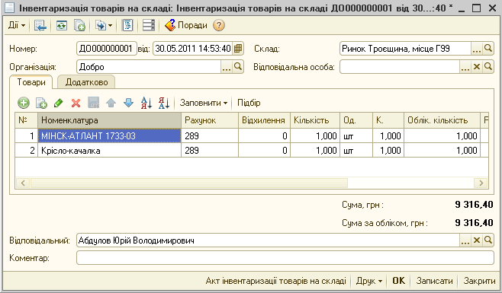
Task: Click the refresh/re-read document icon
Action: pyautogui.click(x=62, y=25)
